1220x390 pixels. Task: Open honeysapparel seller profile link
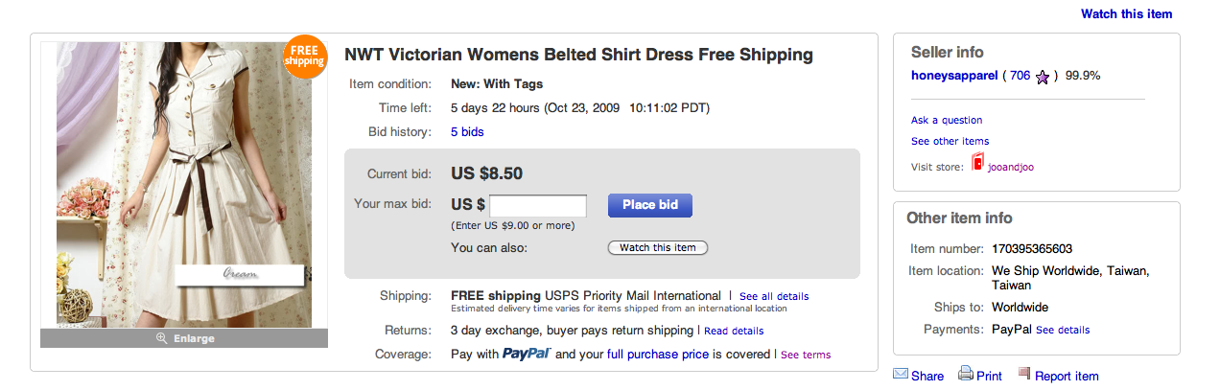pyautogui.click(x=954, y=75)
